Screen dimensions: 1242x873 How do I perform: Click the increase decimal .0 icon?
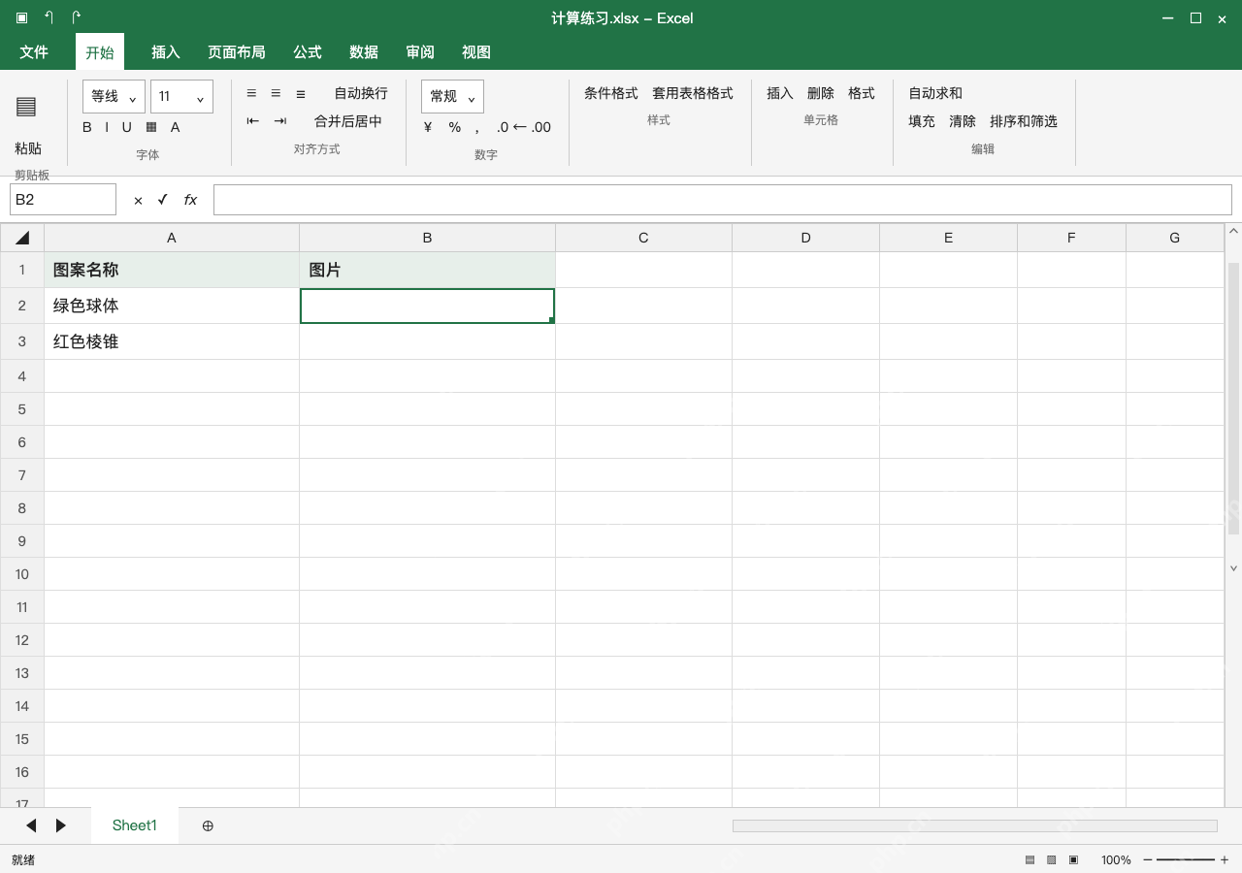click(x=503, y=127)
